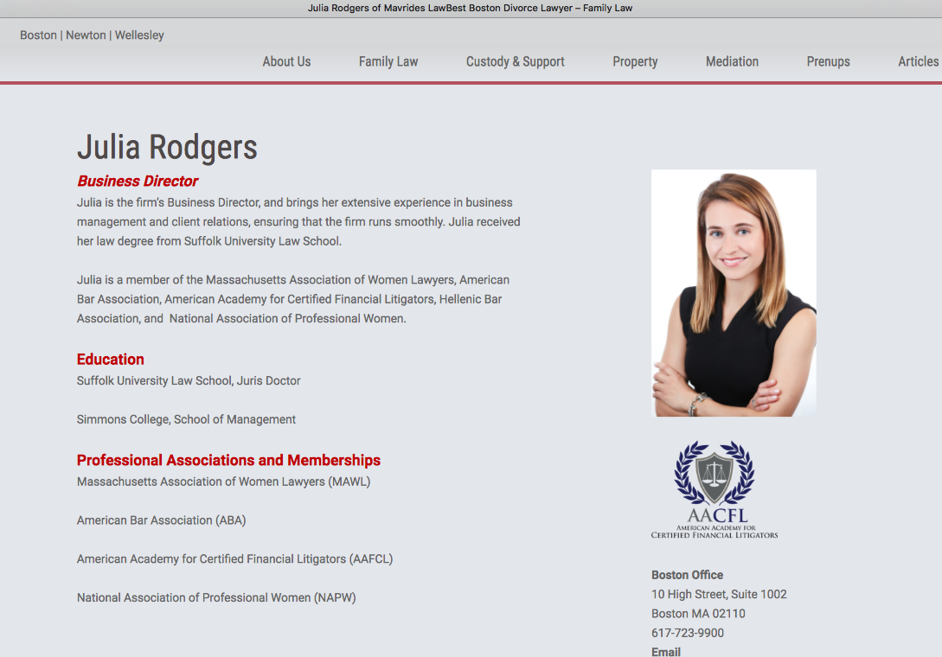Click the red Education section heading

click(x=111, y=360)
